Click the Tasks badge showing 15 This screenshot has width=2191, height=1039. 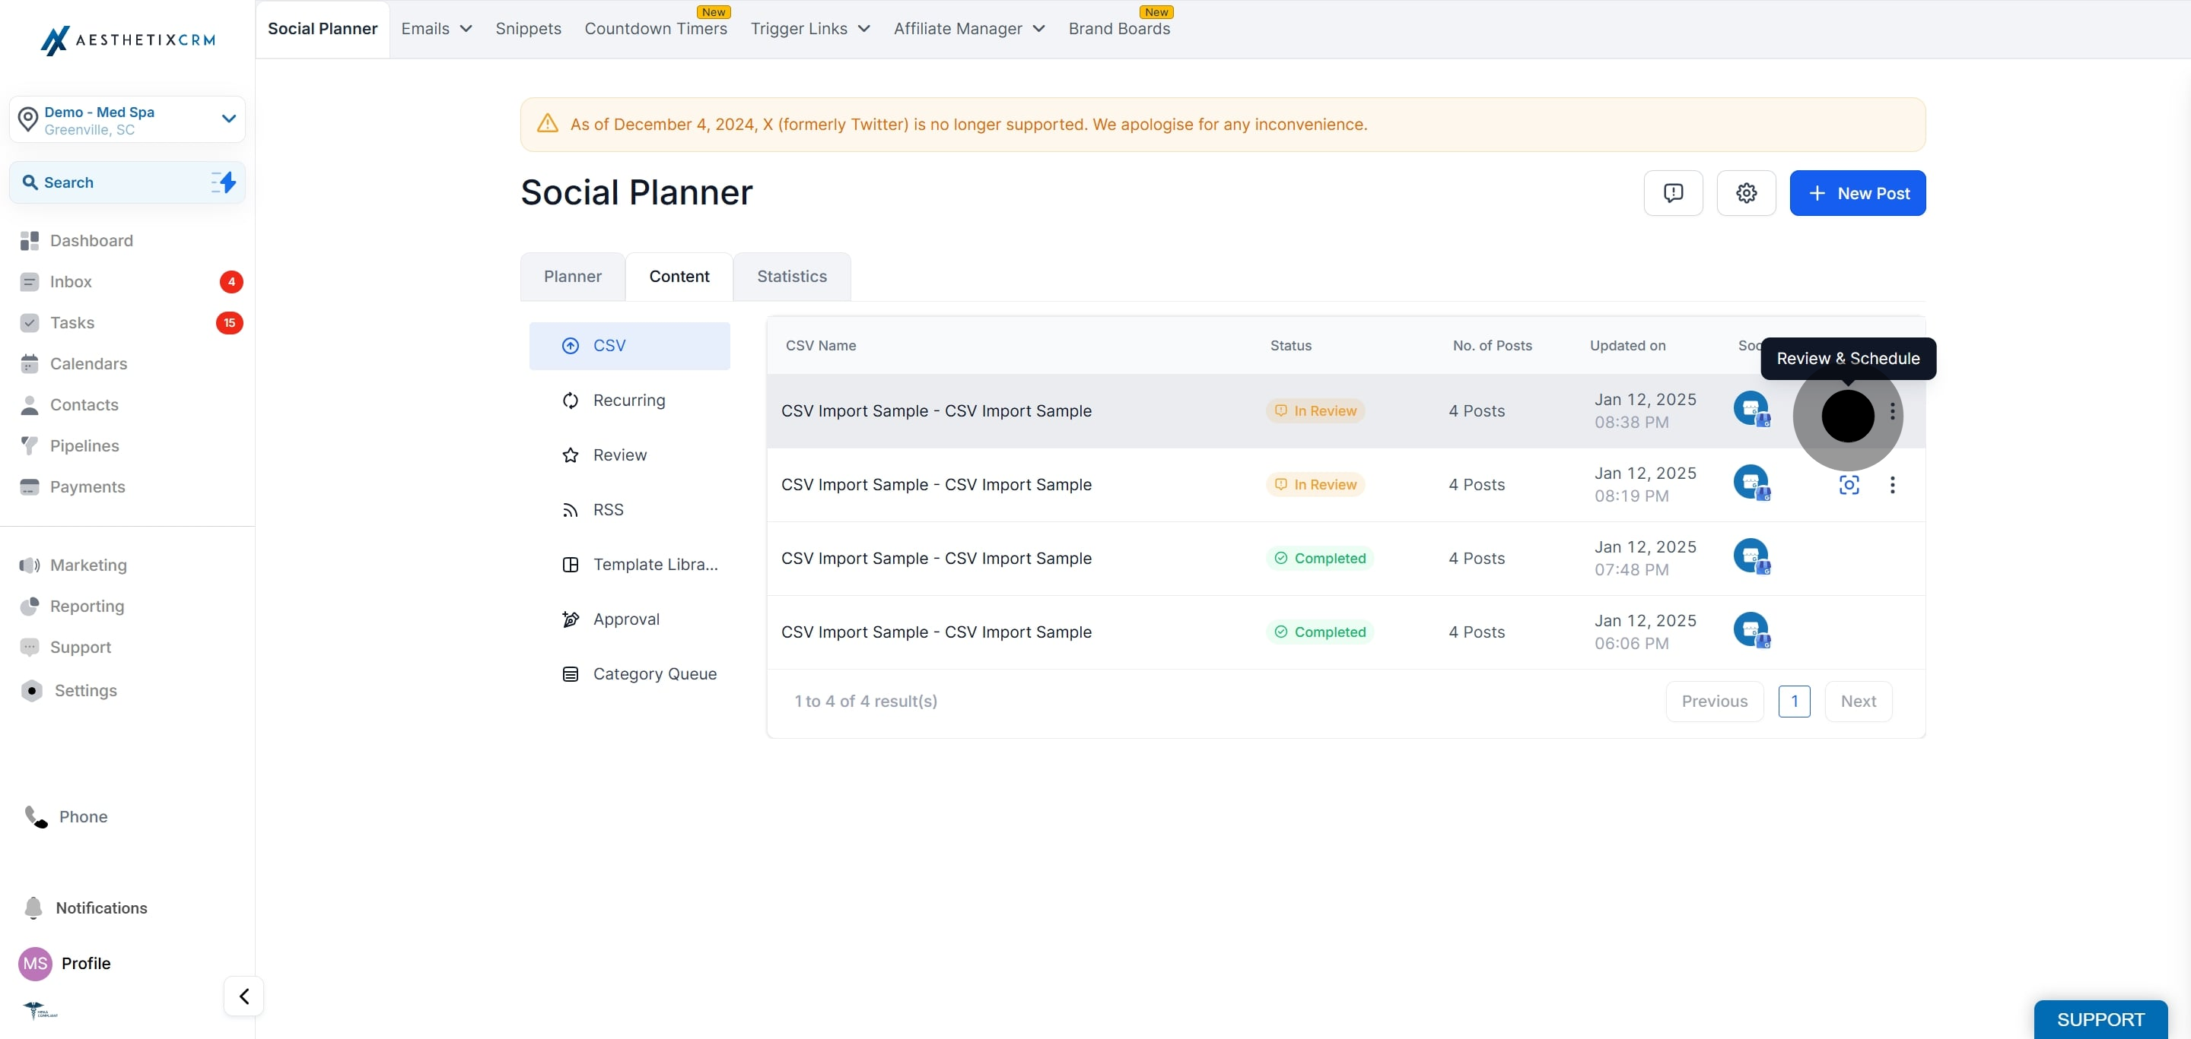[x=230, y=323]
